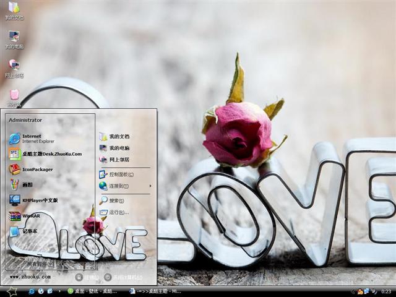
Task: Open WinRAR in the Start menu
Action: (31, 216)
